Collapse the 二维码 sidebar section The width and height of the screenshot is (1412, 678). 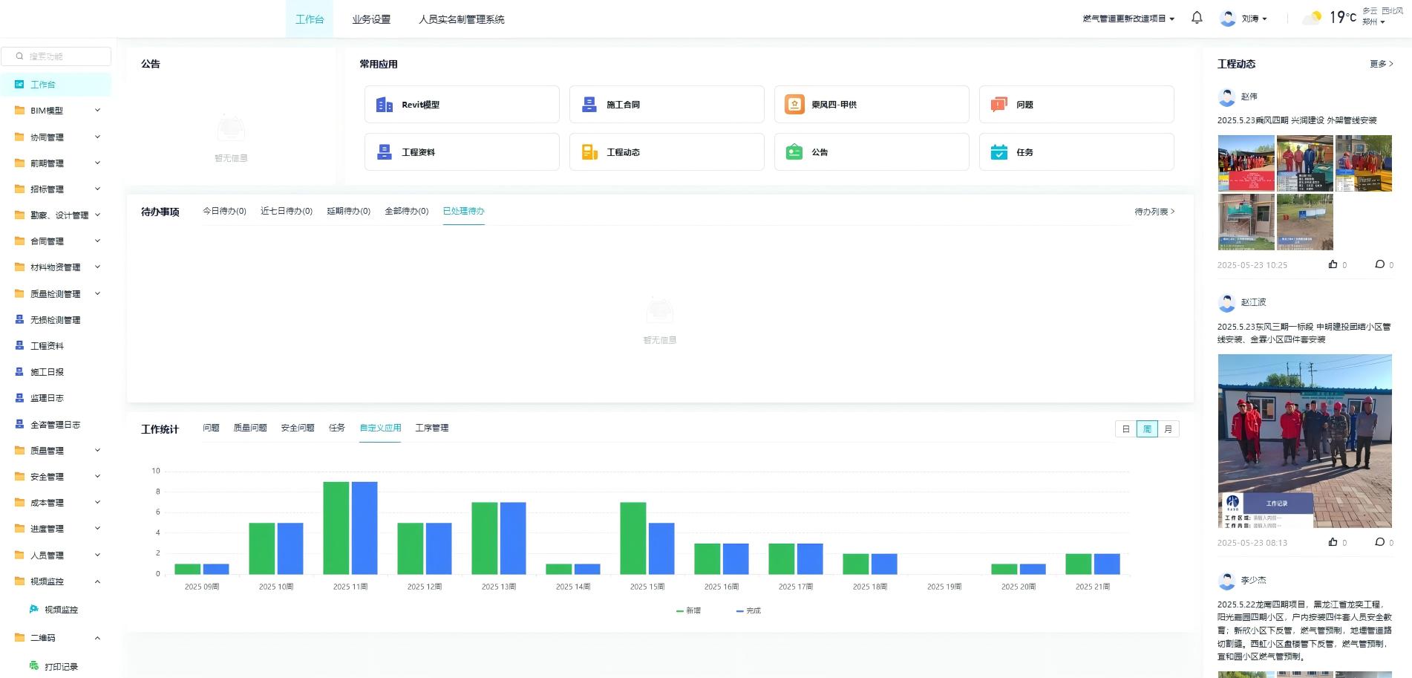[97, 638]
